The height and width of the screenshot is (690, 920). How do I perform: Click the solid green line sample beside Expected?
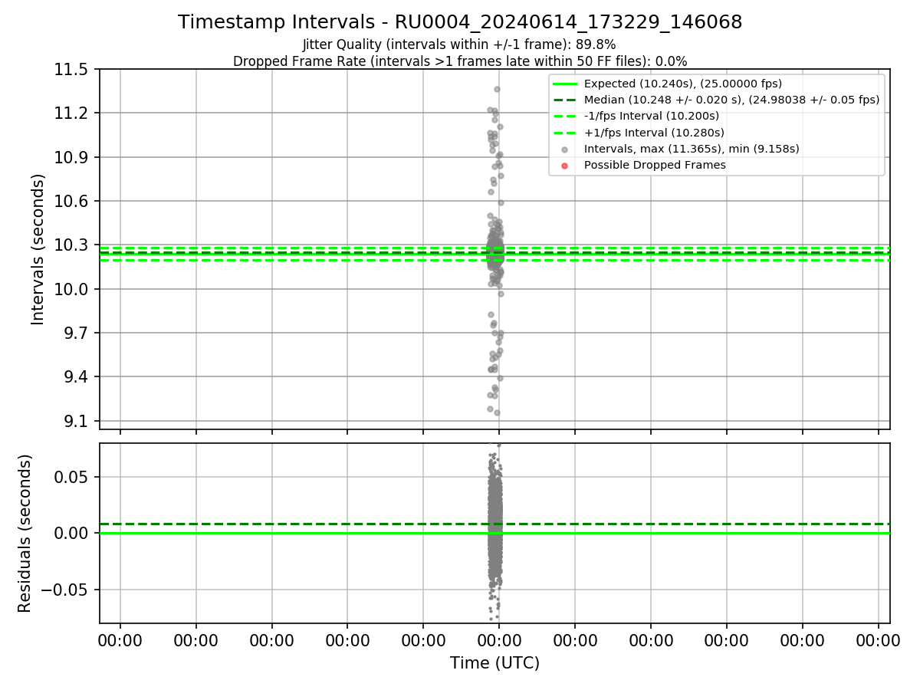point(564,84)
